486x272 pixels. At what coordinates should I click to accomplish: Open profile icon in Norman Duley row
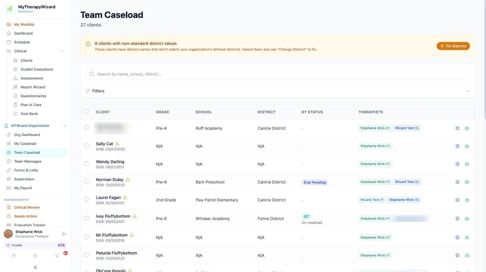coord(457,182)
